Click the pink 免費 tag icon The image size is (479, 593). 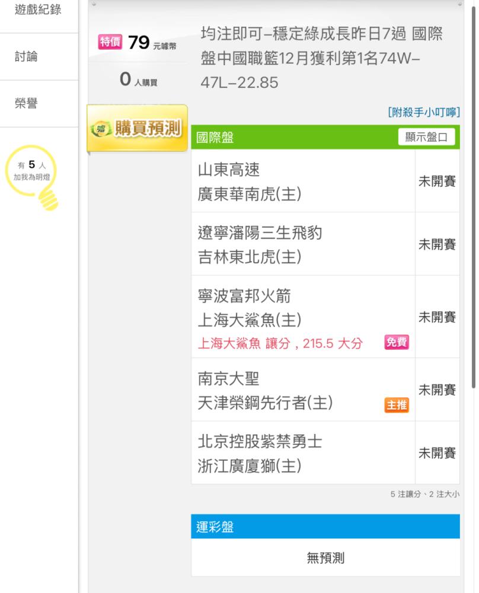(x=397, y=342)
